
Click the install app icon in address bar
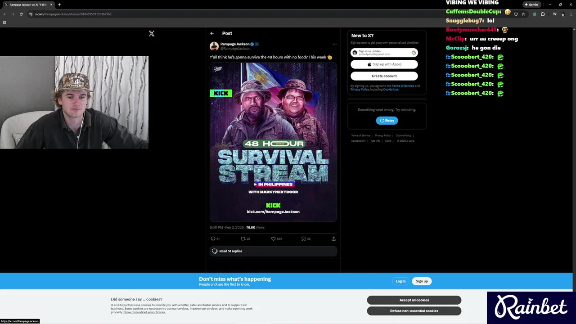pyautogui.click(x=516, y=14)
